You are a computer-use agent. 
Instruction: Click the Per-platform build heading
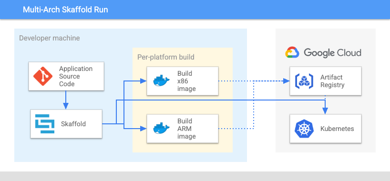pyautogui.click(x=166, y=57)
